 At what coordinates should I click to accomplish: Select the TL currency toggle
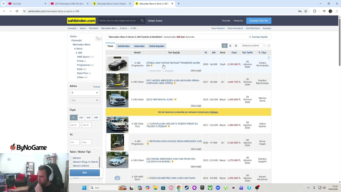click(74, 118)
